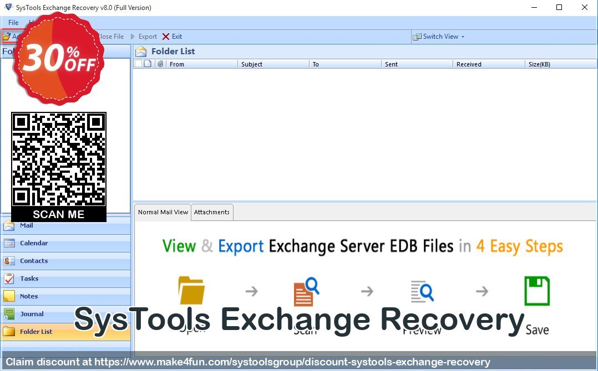Click the Contacts icon in the sidebar

click(x=9, y=261)
